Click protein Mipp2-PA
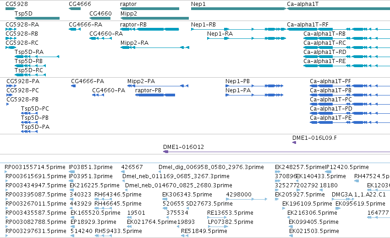This screenshot has width=390, height=238. tap(141, 81)
